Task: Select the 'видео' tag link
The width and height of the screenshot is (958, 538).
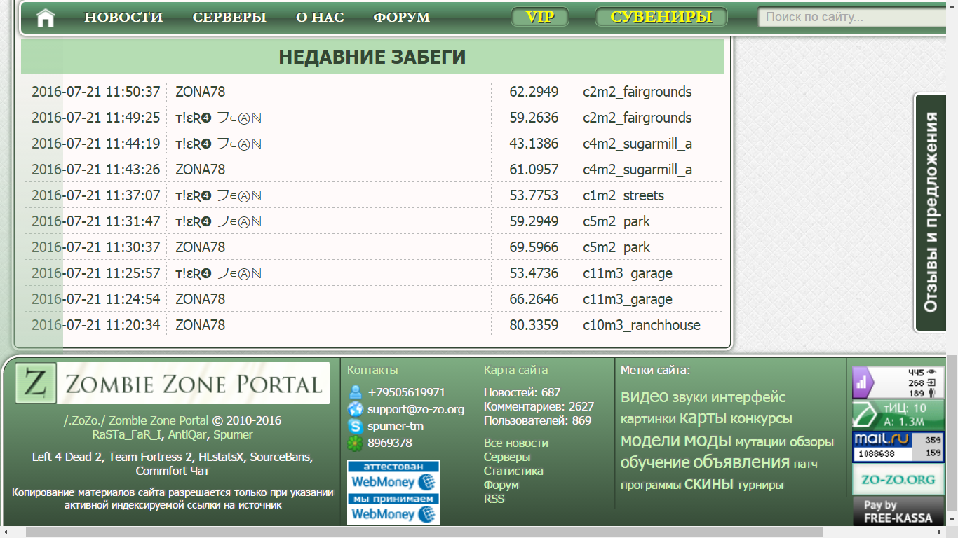Action: pyautogui.click(x=645, y=396)
